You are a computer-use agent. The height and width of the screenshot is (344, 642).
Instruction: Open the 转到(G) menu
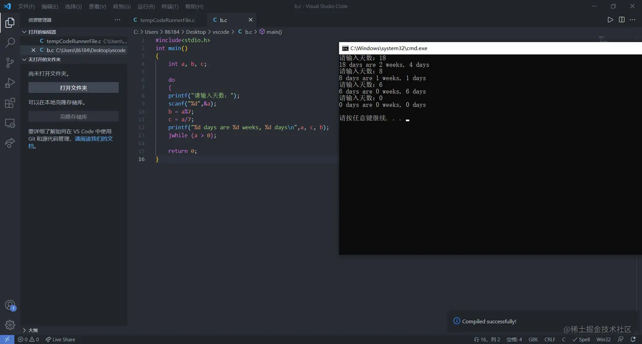(122, 6)
